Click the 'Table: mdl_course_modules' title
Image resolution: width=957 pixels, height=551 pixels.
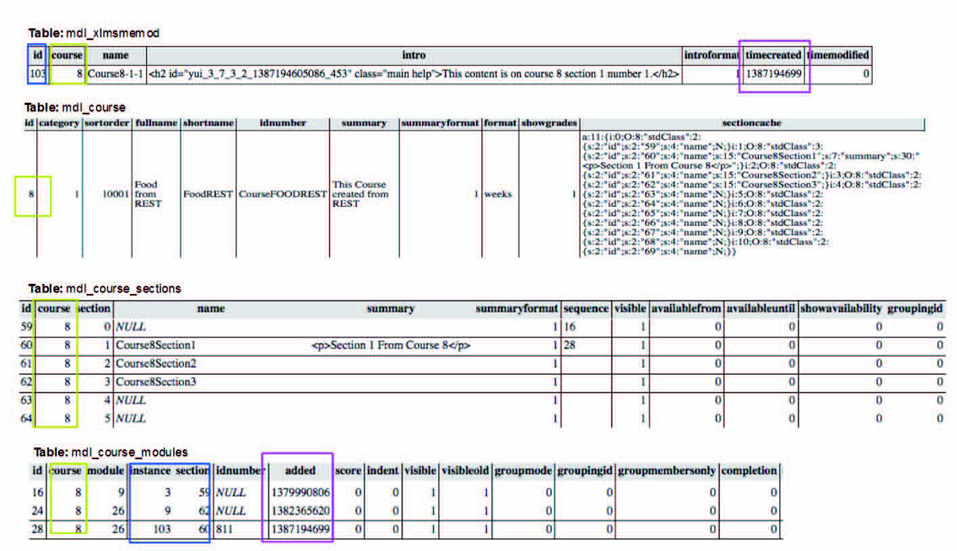[111, 452]
